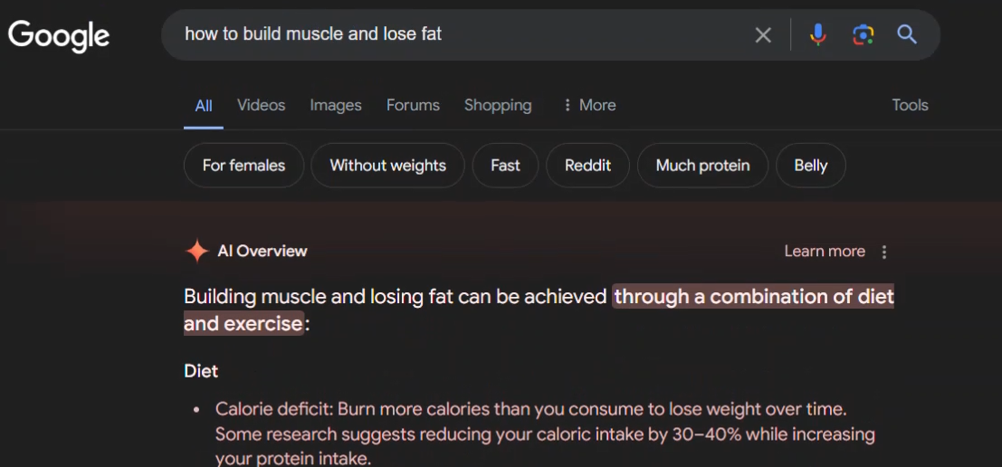This screenshot has height=467, width=1002.
Task: Pick the Much protein chip
Action: tap(702, 166)
